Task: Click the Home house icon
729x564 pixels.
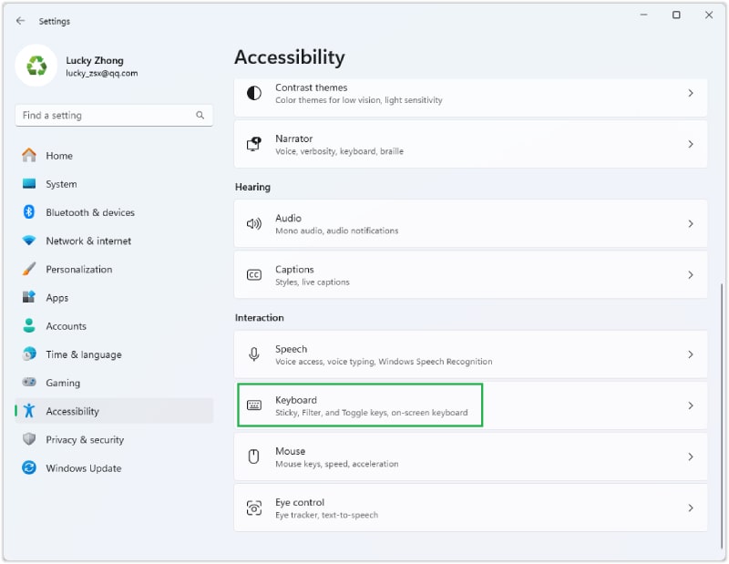Action: coord(29,155)
